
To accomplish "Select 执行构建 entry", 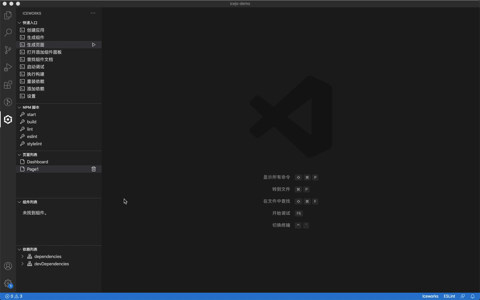I will coord(59,74).
